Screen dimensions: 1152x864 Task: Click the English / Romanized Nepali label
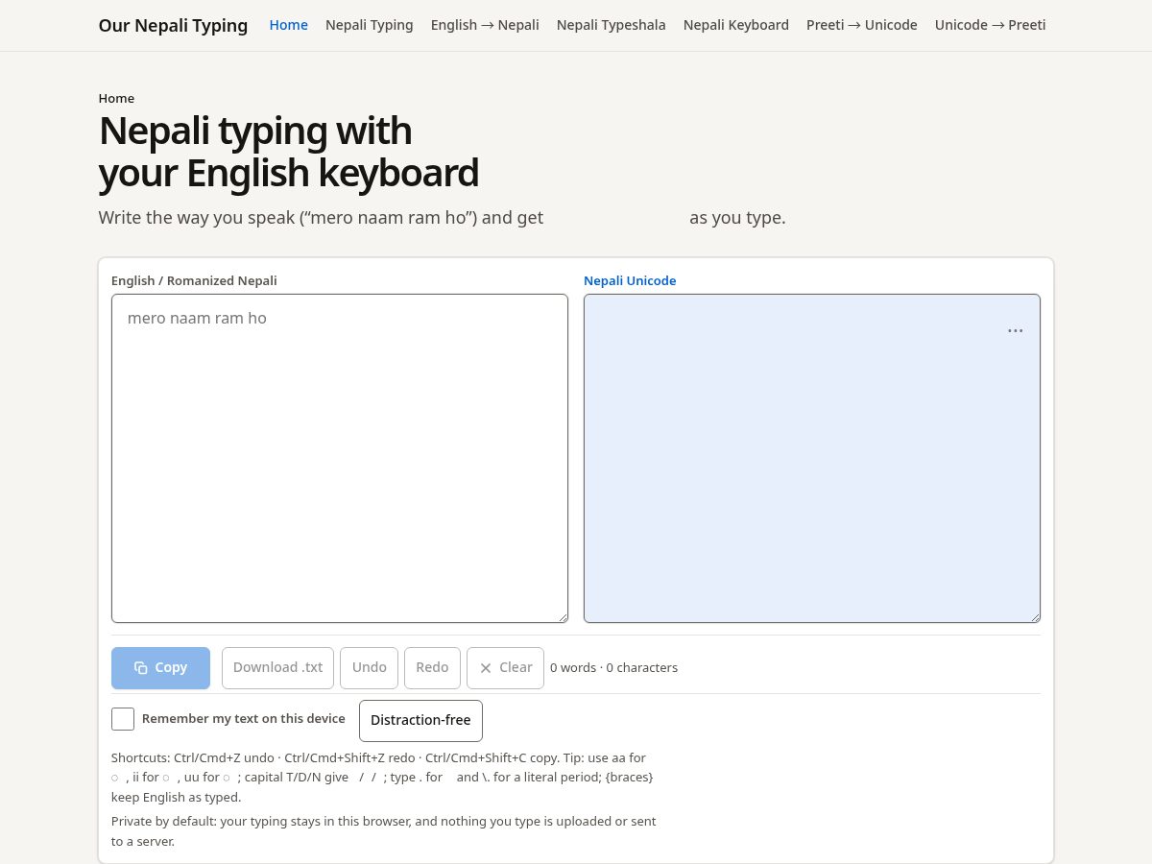194,281
